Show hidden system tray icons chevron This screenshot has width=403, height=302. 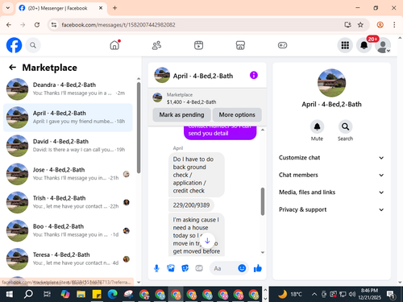pos(314,294)
